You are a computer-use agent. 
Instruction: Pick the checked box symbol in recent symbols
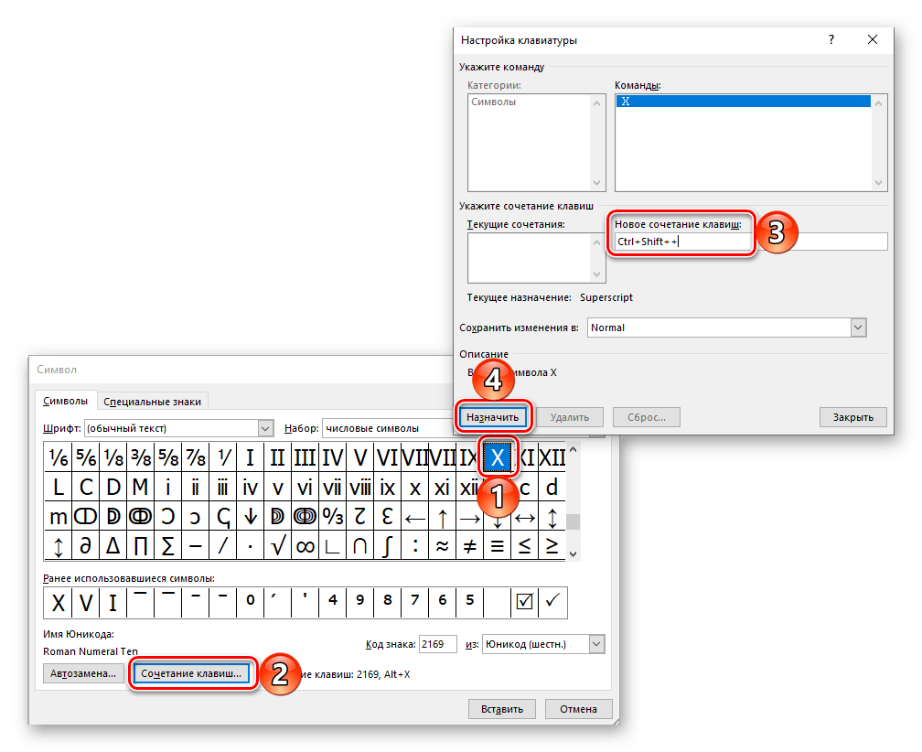524,601
